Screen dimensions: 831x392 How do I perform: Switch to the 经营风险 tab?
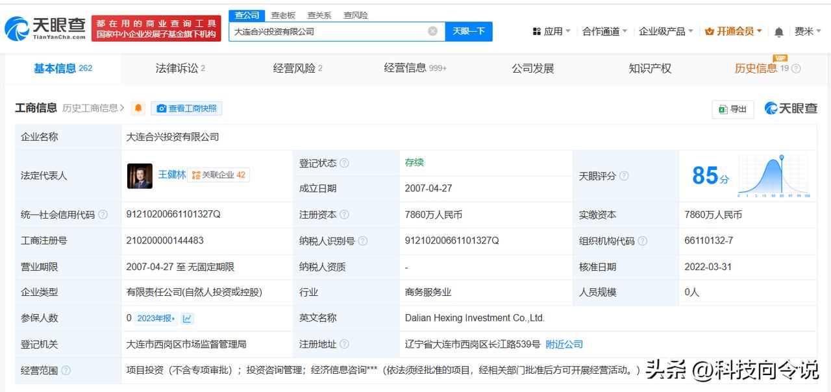tap(297, 68)
